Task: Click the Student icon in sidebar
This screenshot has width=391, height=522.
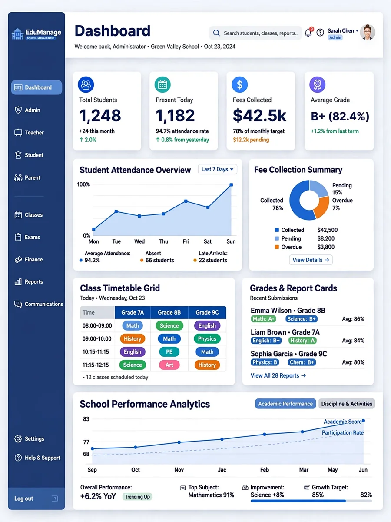Action: pyautogui.click(x=18, y=155)
